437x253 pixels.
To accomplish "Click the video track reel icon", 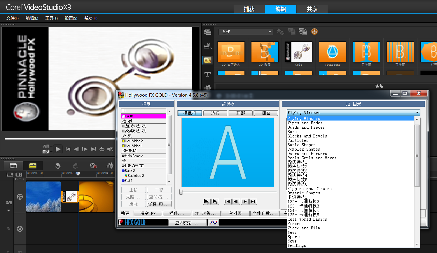I will coord(20,197).
